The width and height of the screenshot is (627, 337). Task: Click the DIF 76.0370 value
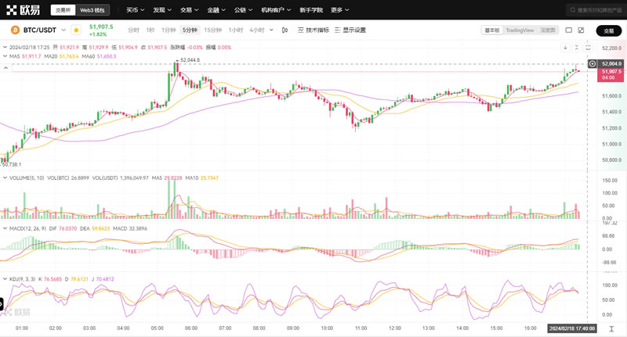pos(67,228)
